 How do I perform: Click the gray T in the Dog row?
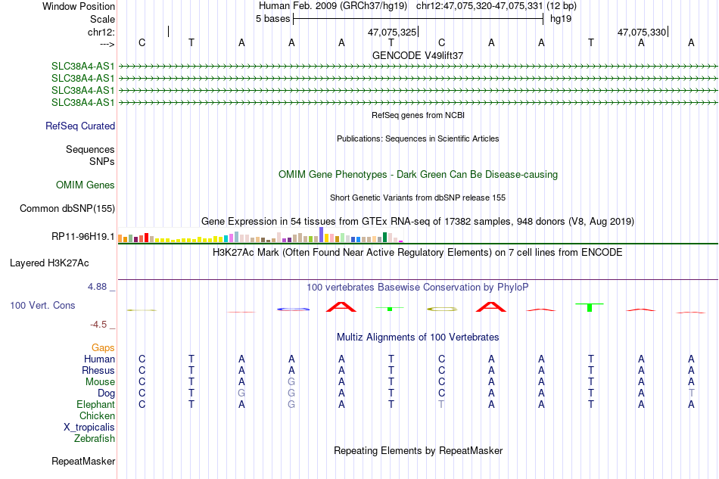[x=691, y=393]
